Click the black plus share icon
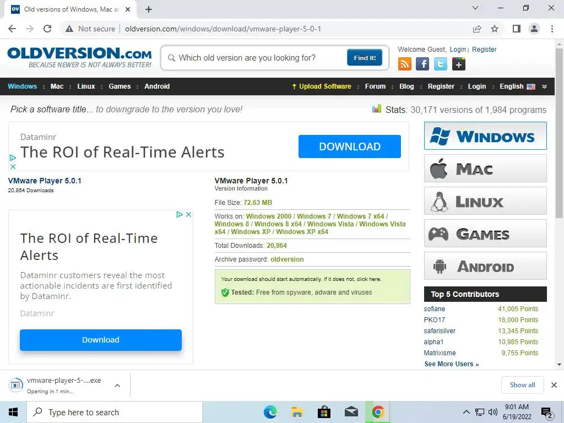Viewport: 564px width, 423px height. tap(459, 64)
